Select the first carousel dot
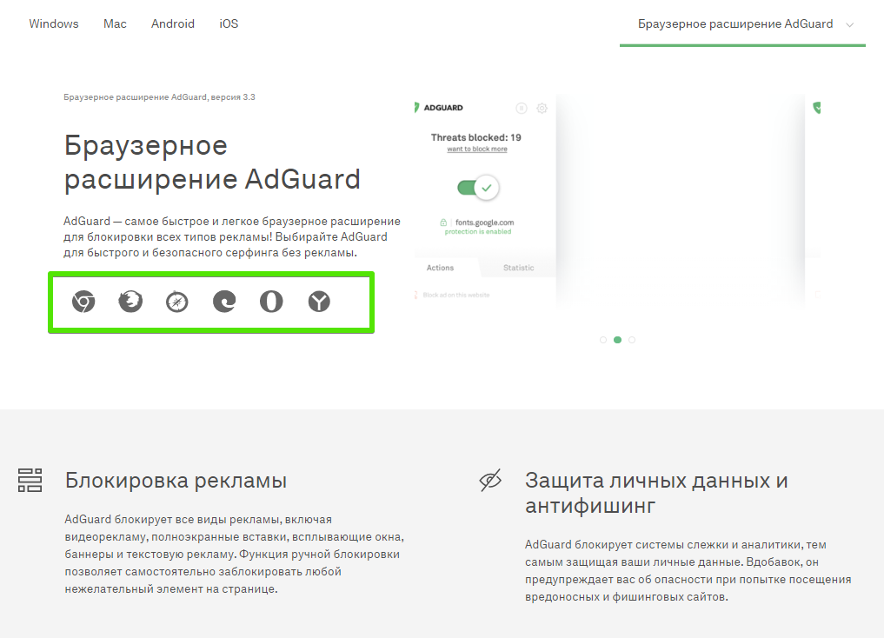 coord(603,340)
